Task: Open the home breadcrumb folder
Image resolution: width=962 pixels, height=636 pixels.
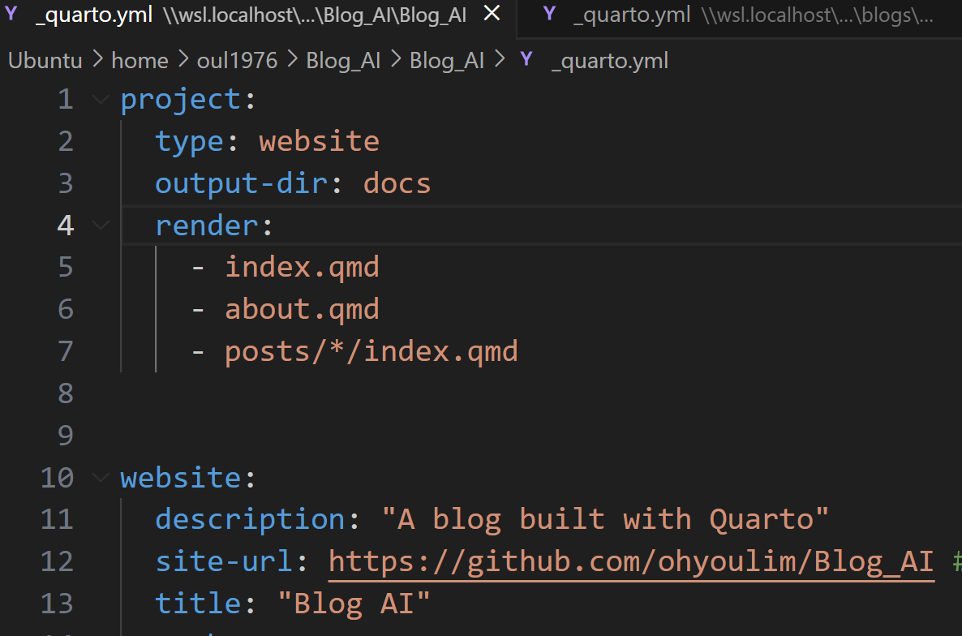Action: pos(140,61)
